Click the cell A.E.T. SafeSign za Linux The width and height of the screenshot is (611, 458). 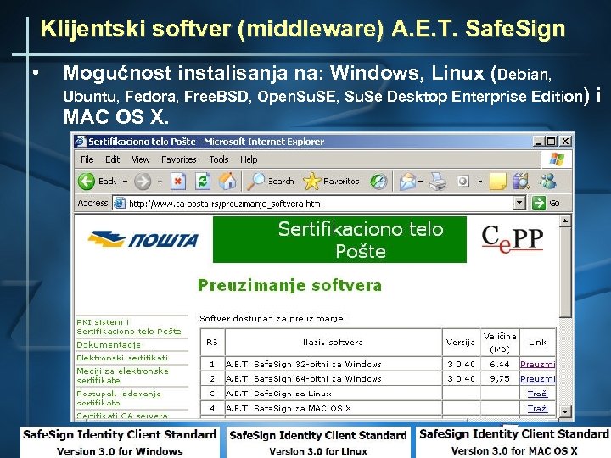pos(334,394)
